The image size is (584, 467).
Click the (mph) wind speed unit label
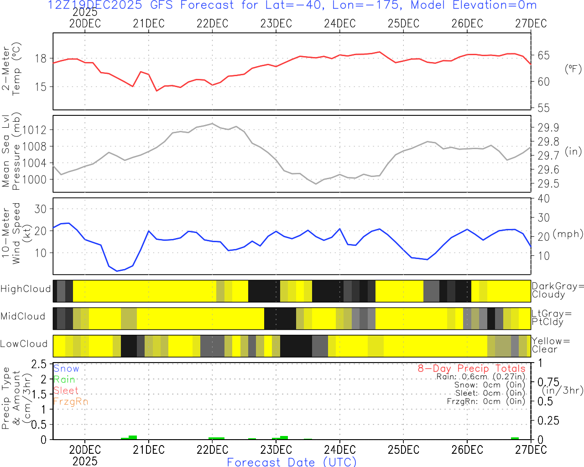point(568,234)
